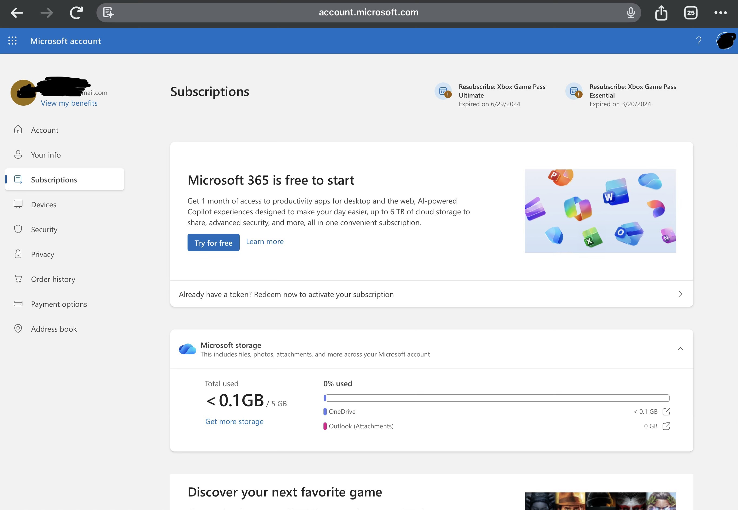Follow the Learn more link

[x=265, y=242]
